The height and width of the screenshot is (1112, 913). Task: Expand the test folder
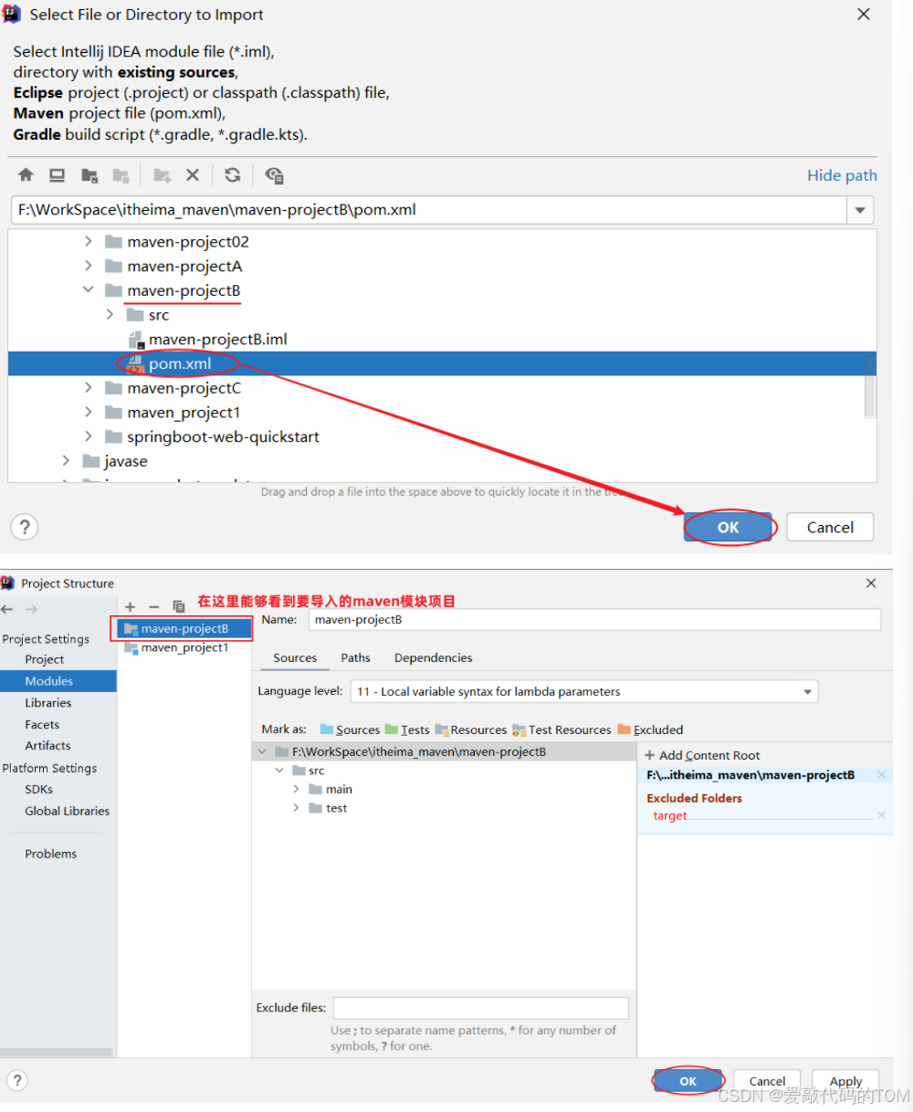coord(296,808)
